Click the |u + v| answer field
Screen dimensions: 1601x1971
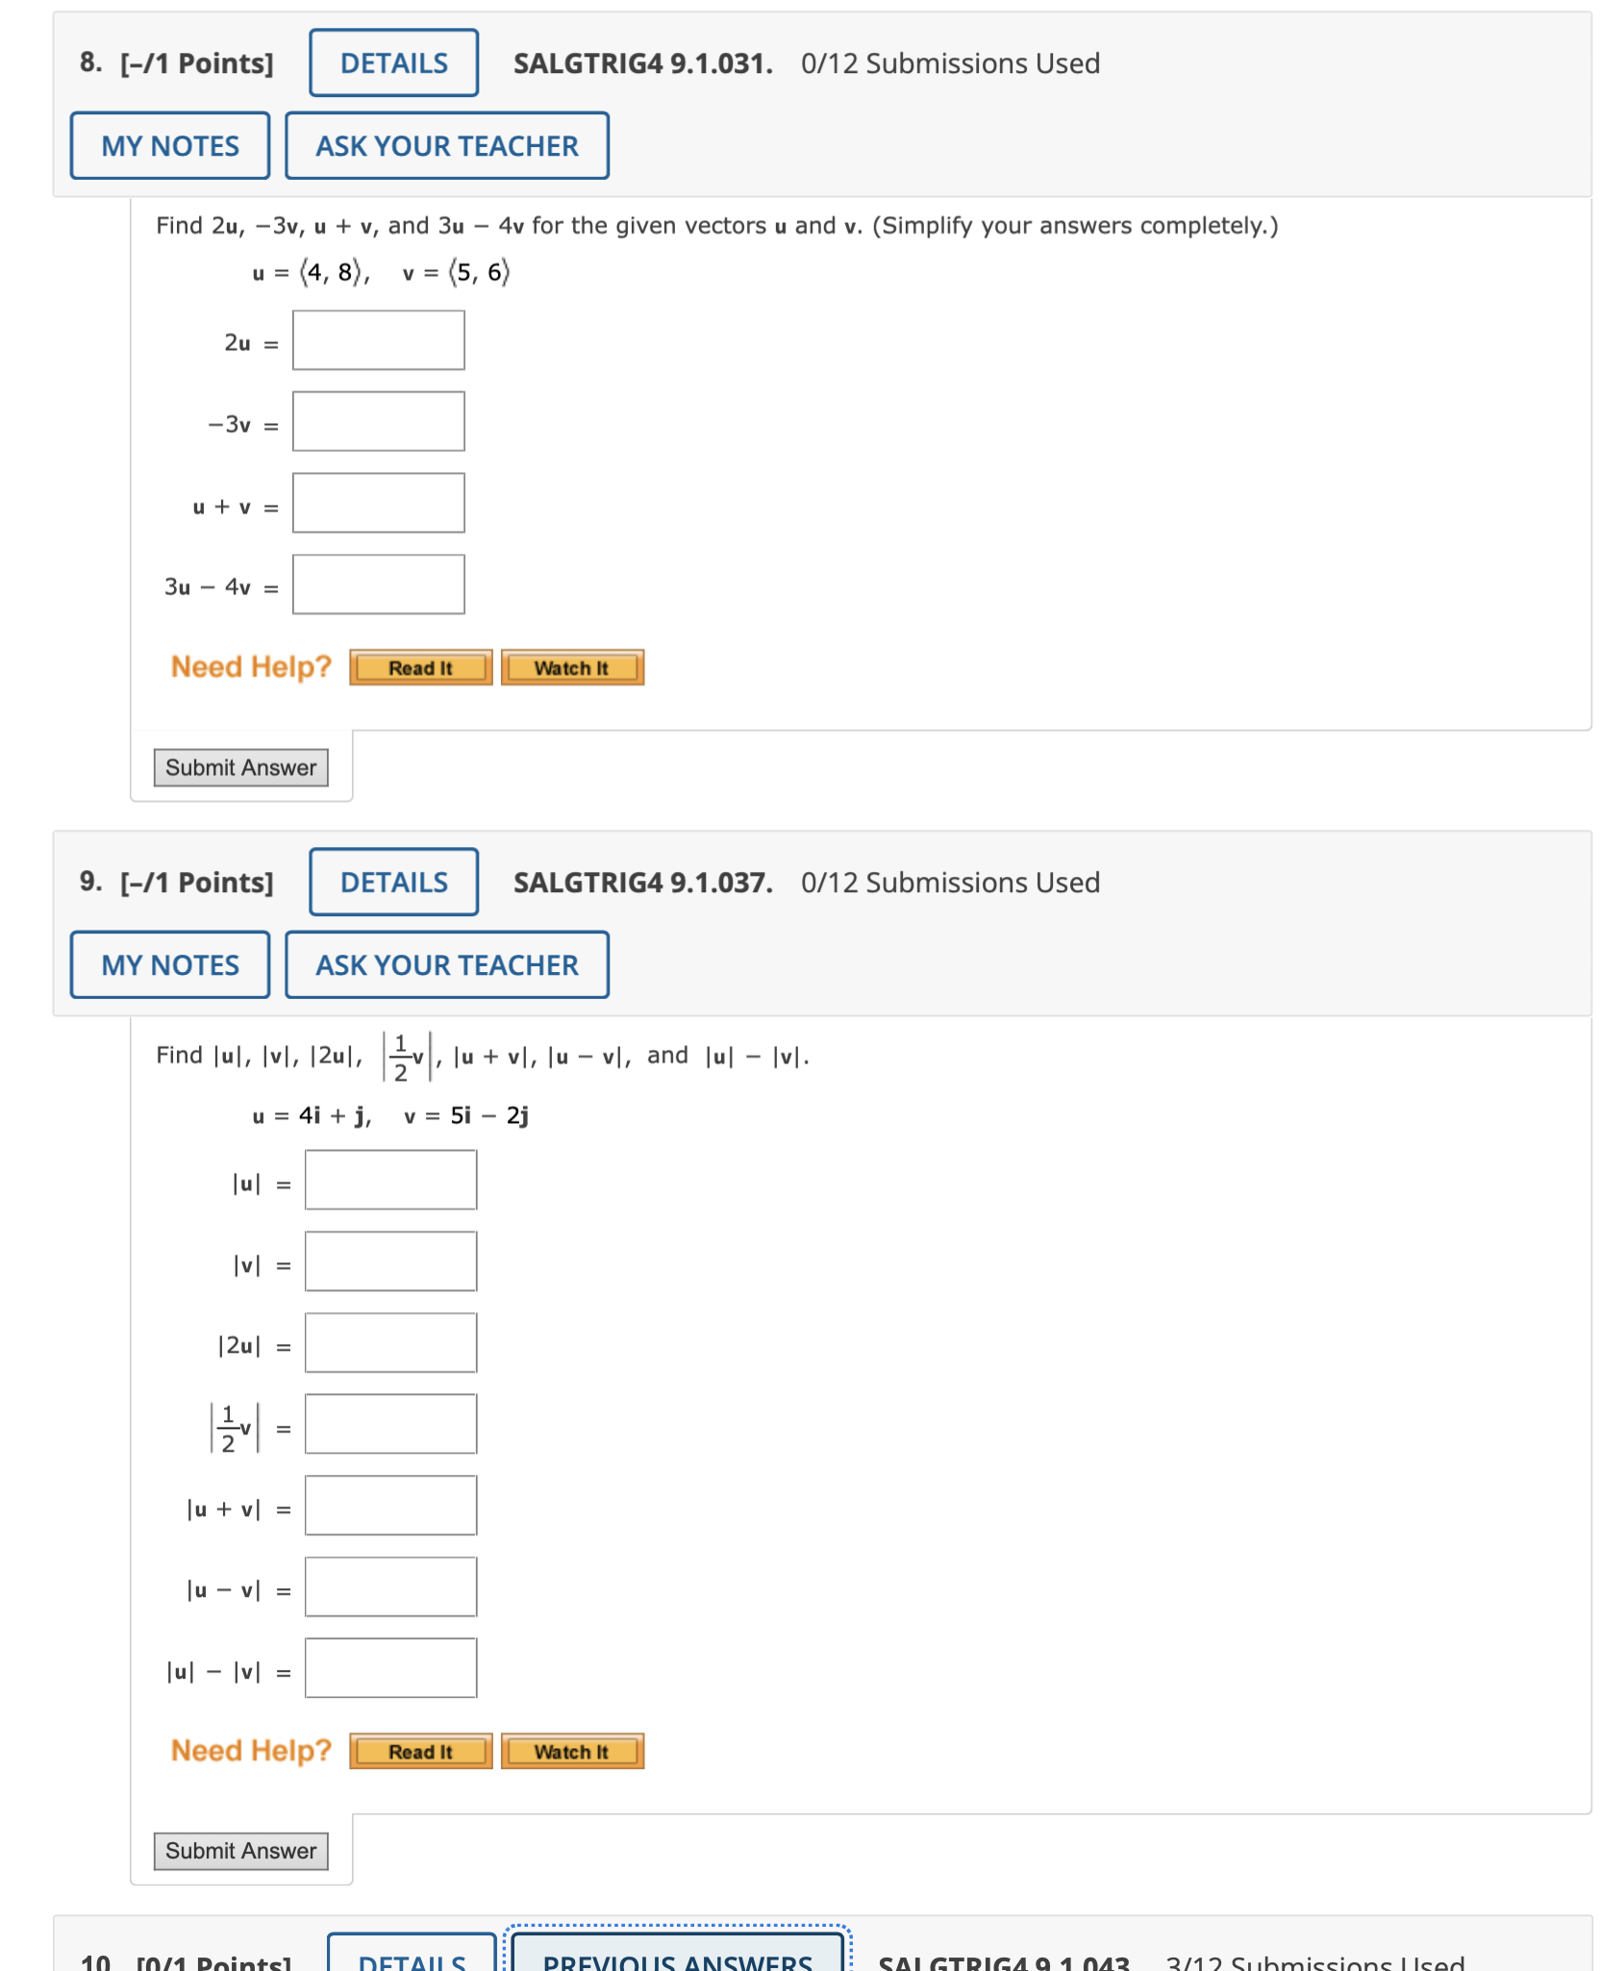pyautogui.click(x=389, y=1505)
